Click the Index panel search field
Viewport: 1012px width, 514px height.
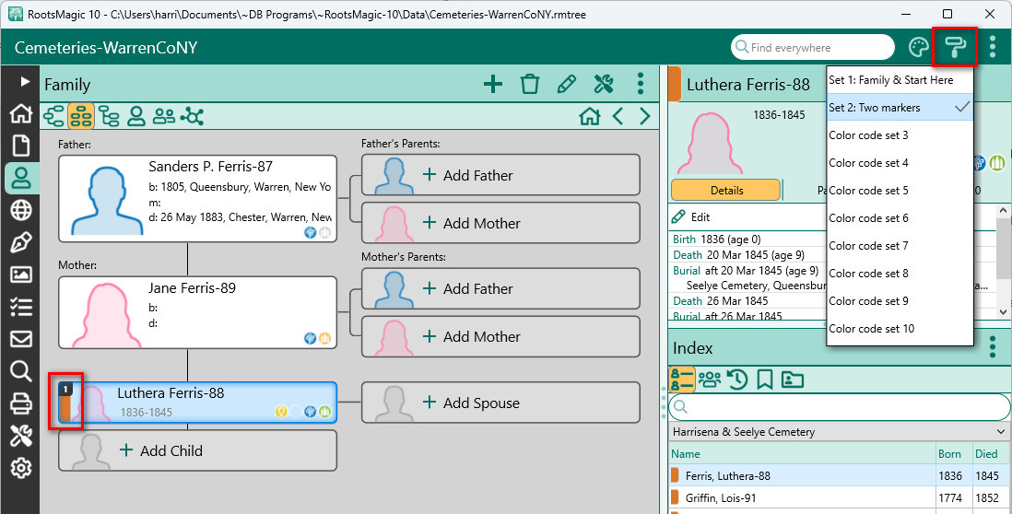pos(839,407)
